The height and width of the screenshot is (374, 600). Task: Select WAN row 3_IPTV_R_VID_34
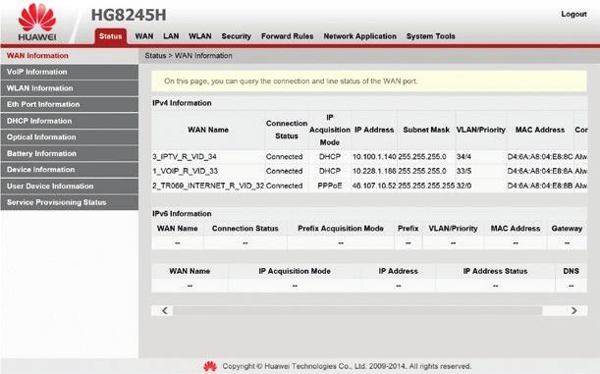click(x=185, y=157)
